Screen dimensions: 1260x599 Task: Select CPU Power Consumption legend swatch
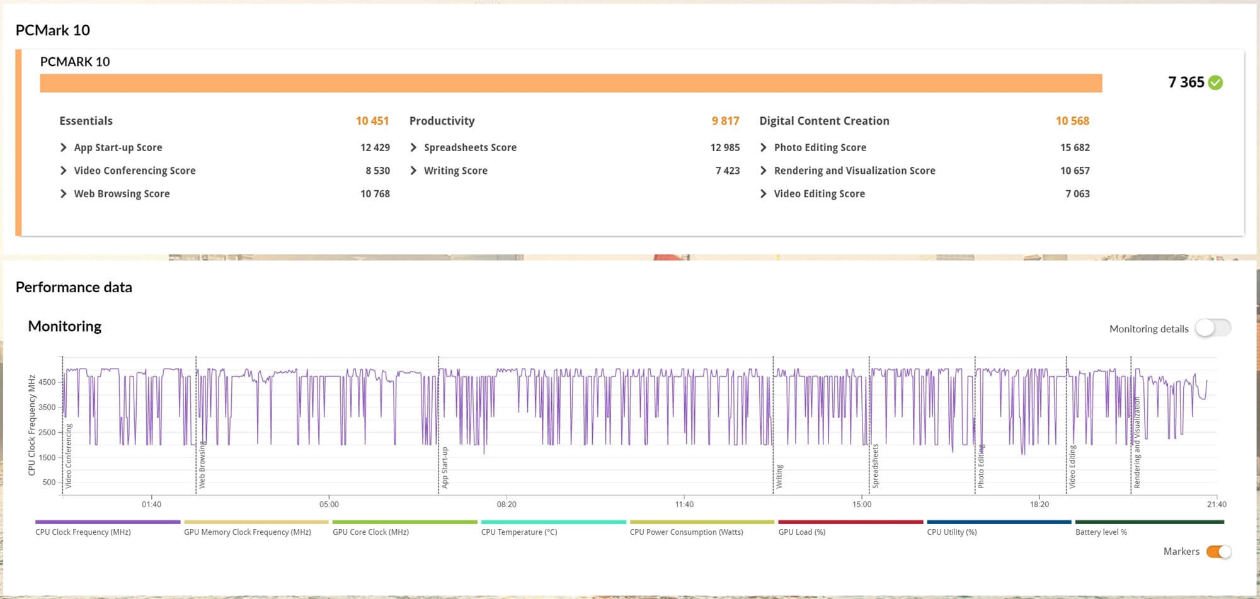point(702,522)
